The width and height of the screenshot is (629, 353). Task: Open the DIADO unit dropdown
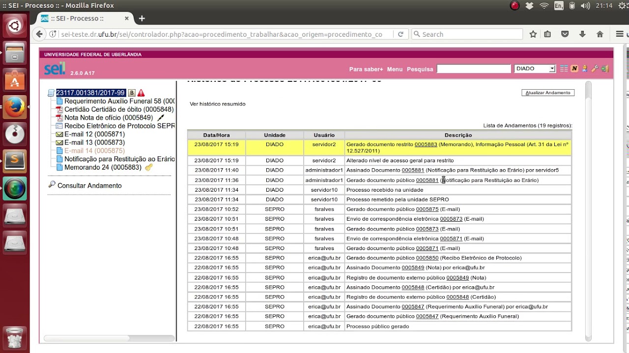pos(535,69)
